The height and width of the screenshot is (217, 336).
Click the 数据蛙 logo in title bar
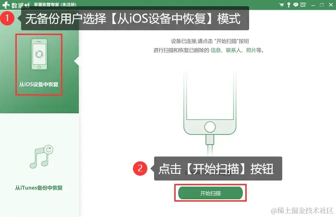click(16, 5)
